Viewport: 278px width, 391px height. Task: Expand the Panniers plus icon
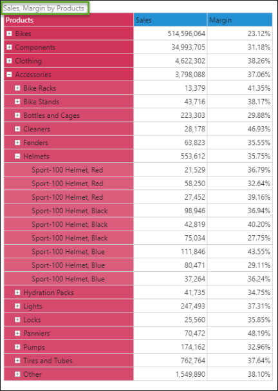coord(17,334)
